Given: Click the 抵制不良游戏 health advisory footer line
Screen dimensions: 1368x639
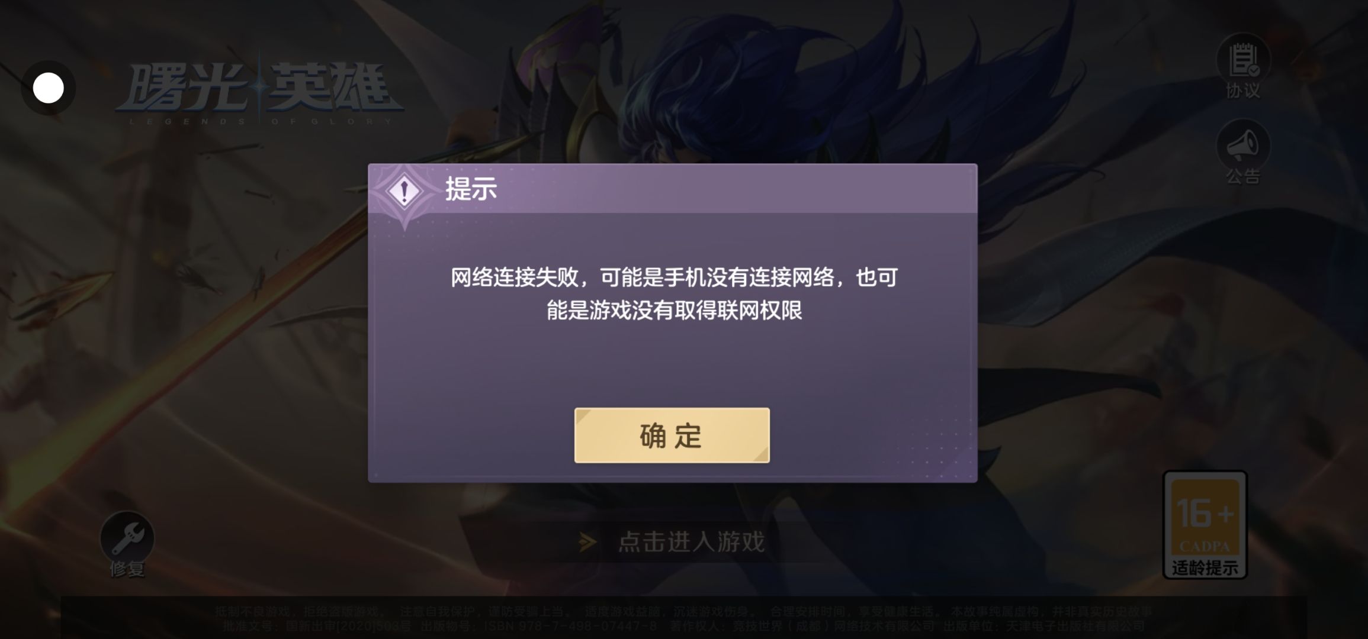Looking at the screenshot, I should coord(683,611).
